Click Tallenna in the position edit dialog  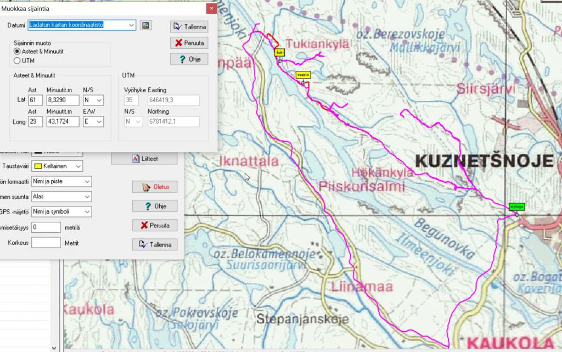pyautogui.click(x=189, y=27)
